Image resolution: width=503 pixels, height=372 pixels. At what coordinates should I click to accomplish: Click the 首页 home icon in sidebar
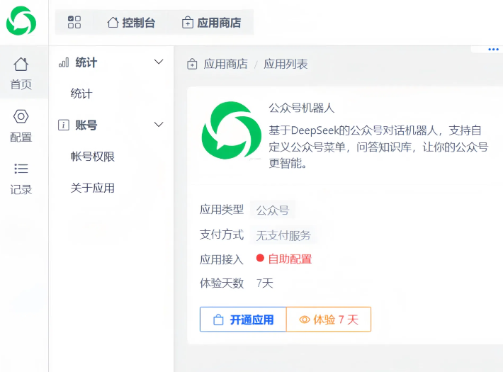tap(21, 64)
